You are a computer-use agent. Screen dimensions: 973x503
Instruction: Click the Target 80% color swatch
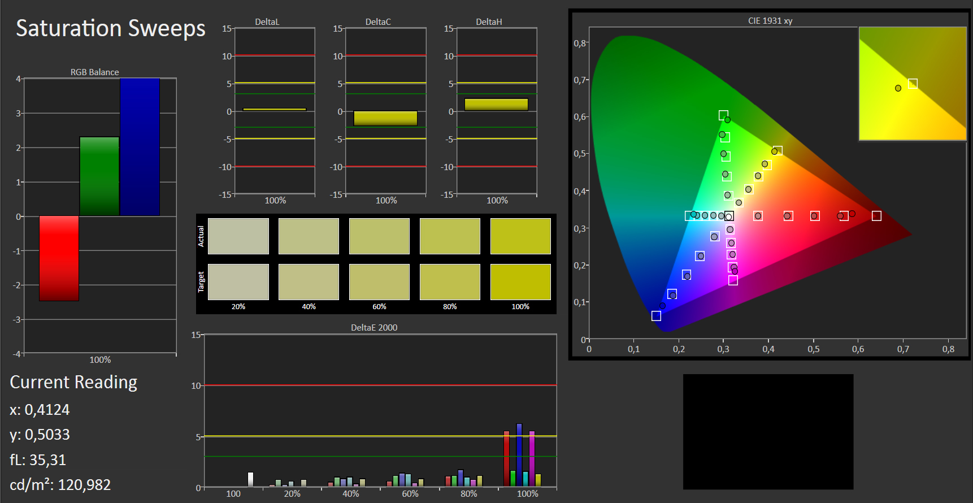click(450, 282)
